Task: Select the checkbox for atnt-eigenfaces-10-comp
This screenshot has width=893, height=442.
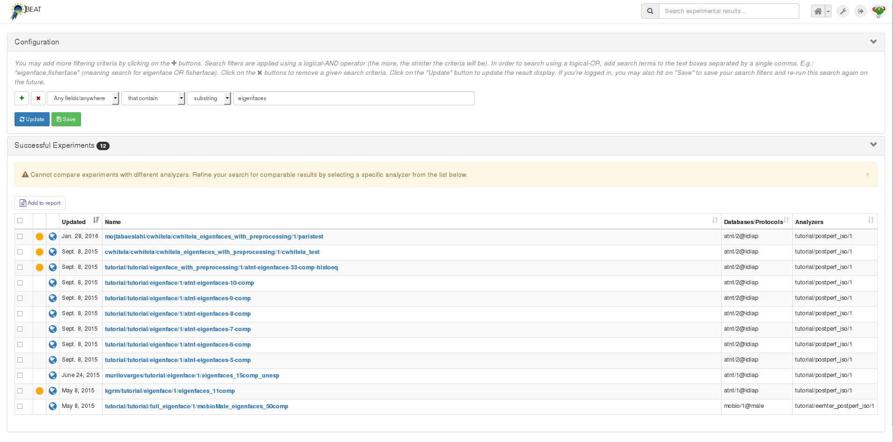Action: [x=20, y=283]
